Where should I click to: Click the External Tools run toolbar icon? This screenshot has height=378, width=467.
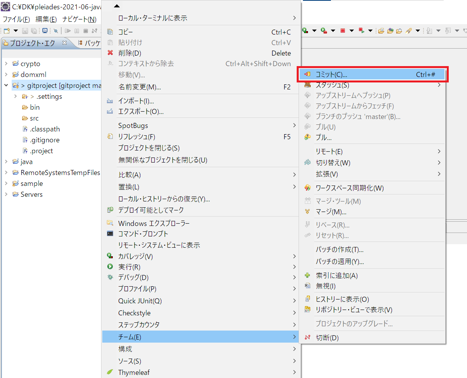(324, 30)
